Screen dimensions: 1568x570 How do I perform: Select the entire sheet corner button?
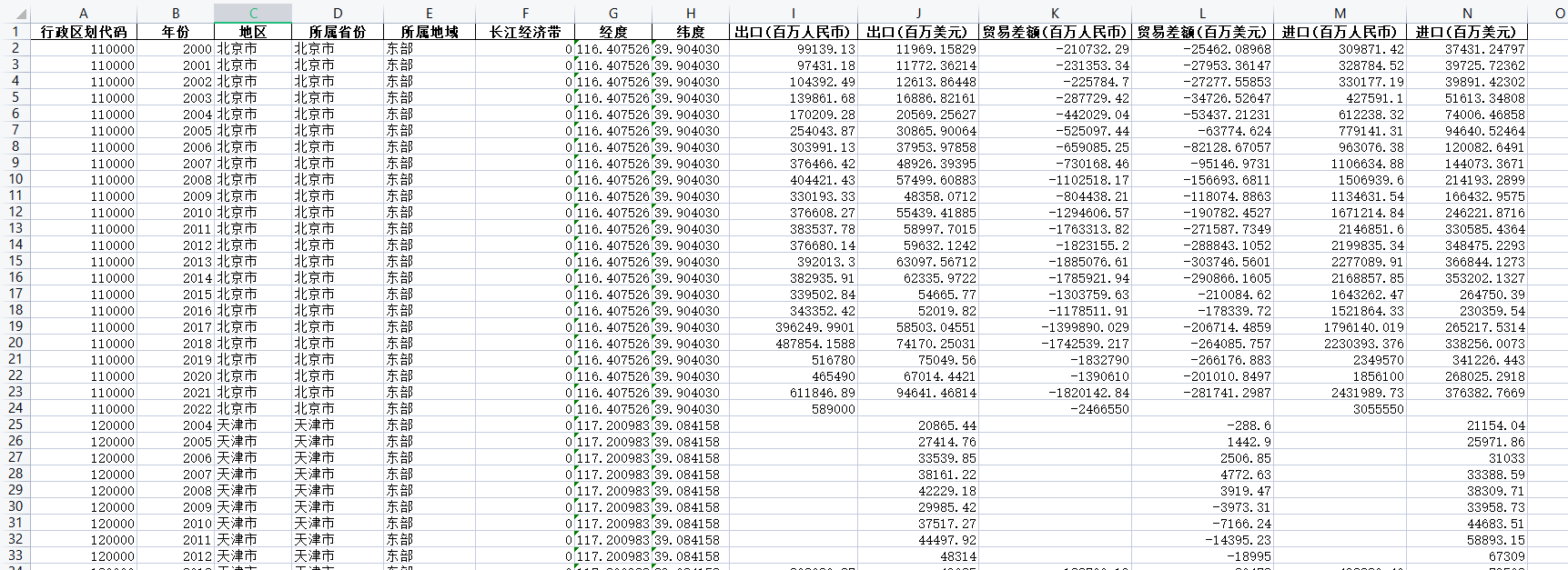(x=15, y=13)
